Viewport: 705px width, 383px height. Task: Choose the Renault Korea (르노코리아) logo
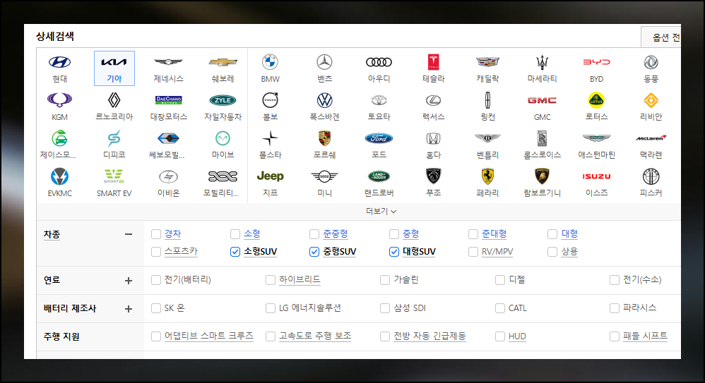114,100
